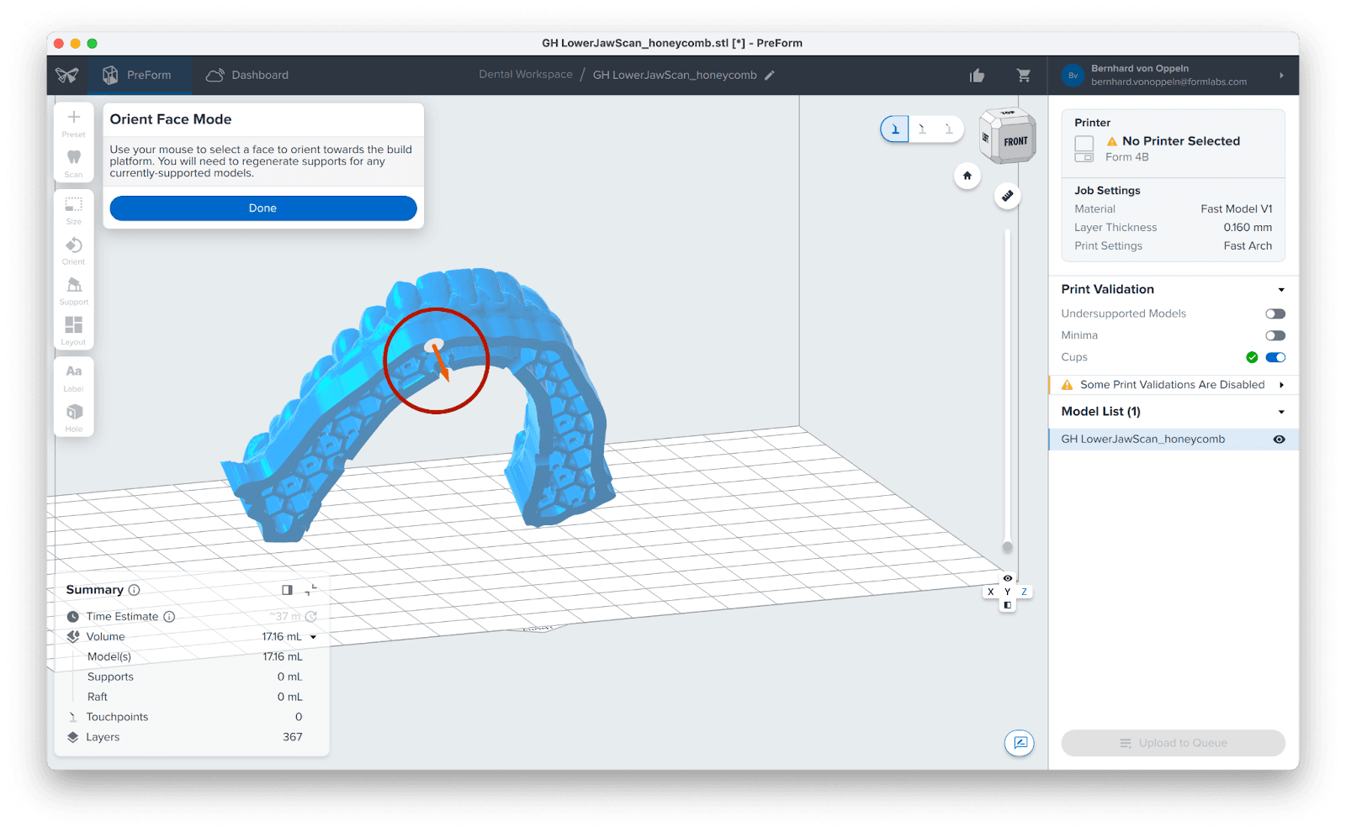Click the thumbs up feedback icon
The image size is (1346, 832).
(977, 76)
